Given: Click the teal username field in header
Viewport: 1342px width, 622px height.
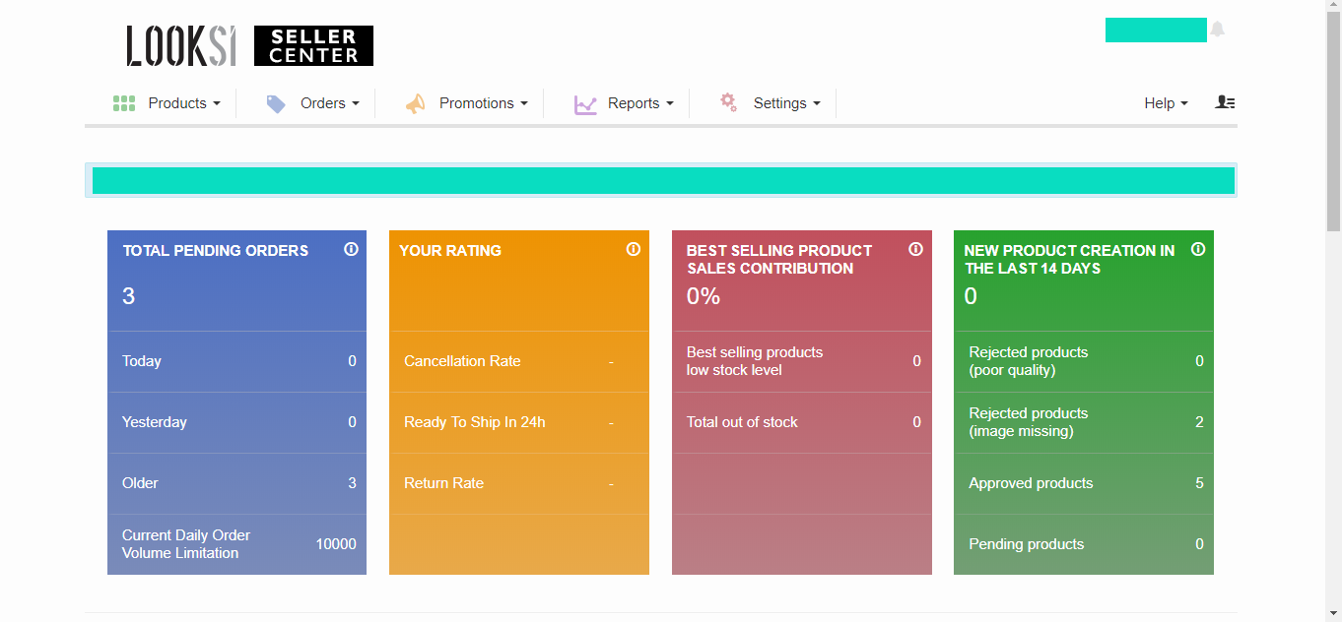Looking at the screenshot, I should click(1156, 30).
